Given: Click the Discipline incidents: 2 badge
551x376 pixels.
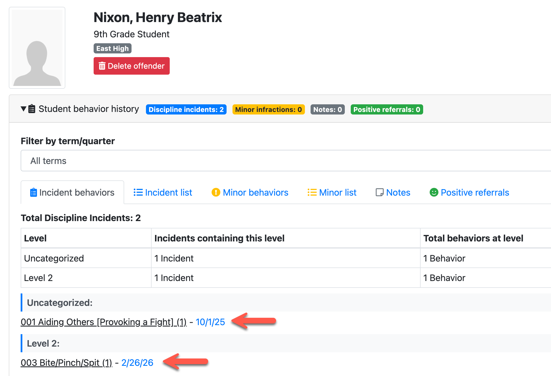Looking at the screenshot, I should pyautogui.click(x=186, y=109).
